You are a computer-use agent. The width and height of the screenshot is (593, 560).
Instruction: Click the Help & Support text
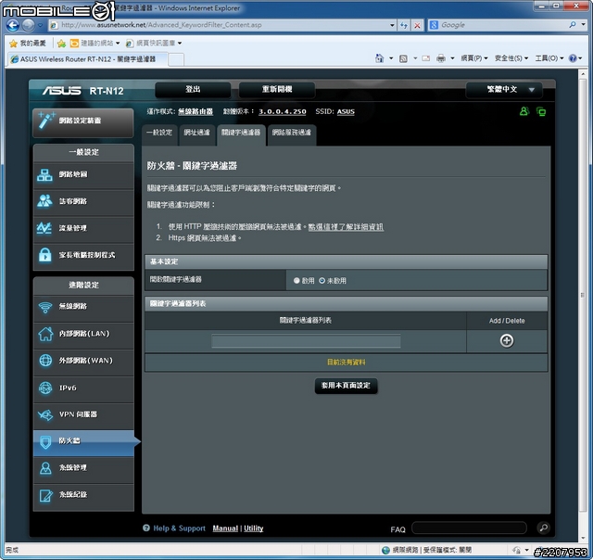(x=179, y=528)
